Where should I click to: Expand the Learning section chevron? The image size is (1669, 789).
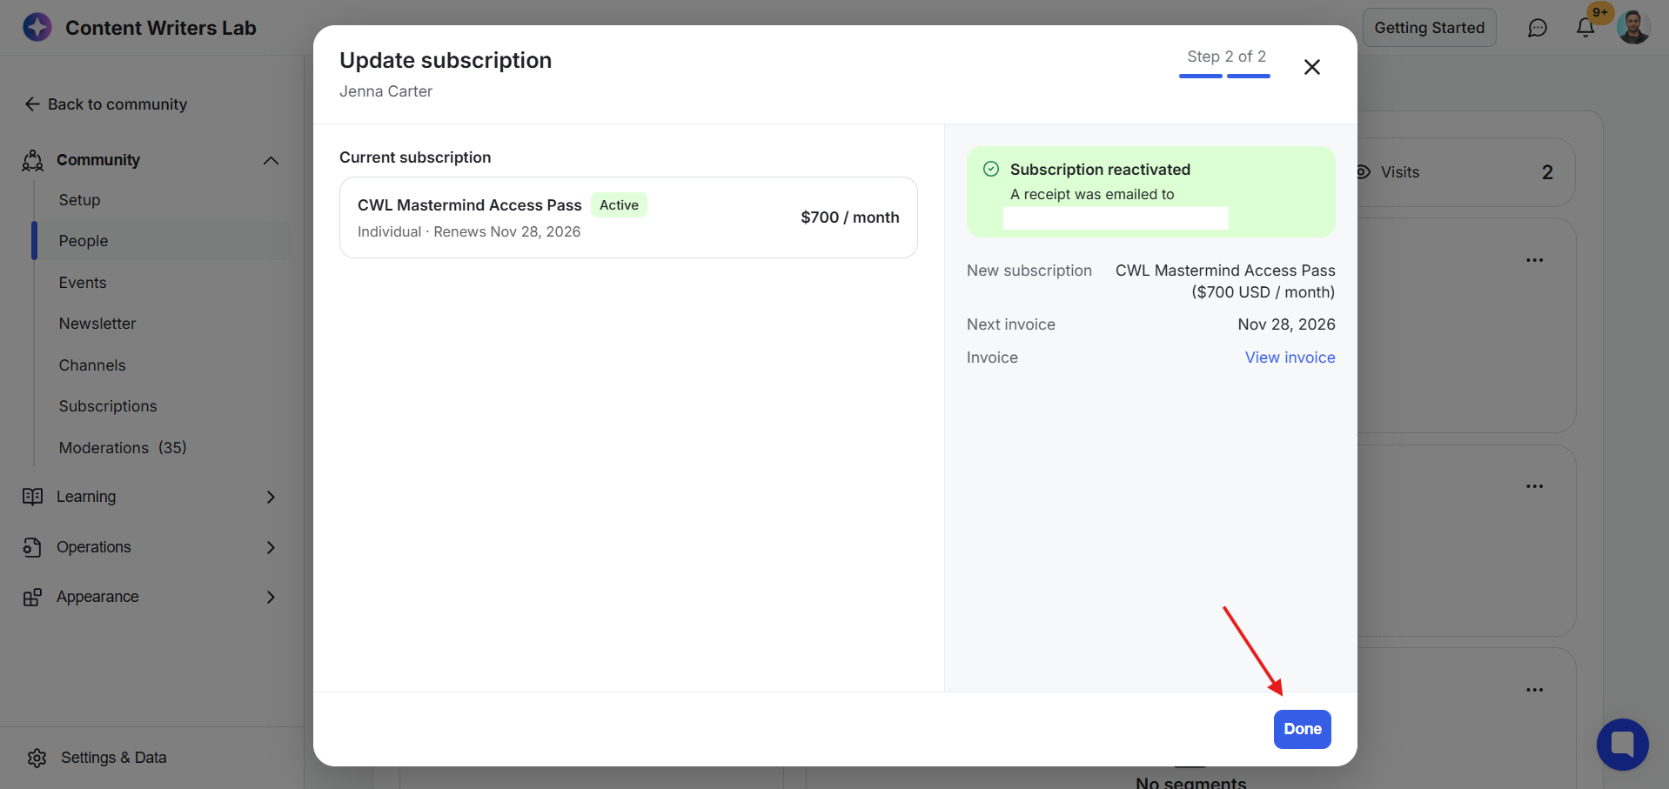coord(271,497)
